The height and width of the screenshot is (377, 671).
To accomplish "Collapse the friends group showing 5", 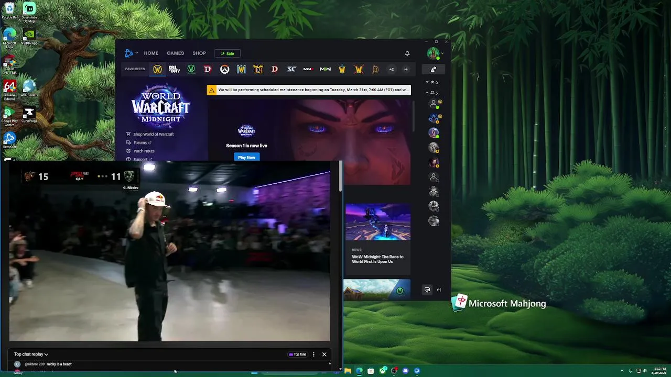I will coord(431,93).
